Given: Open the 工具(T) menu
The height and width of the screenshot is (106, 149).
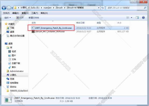Looking at the screenshot, I should 35,13.
